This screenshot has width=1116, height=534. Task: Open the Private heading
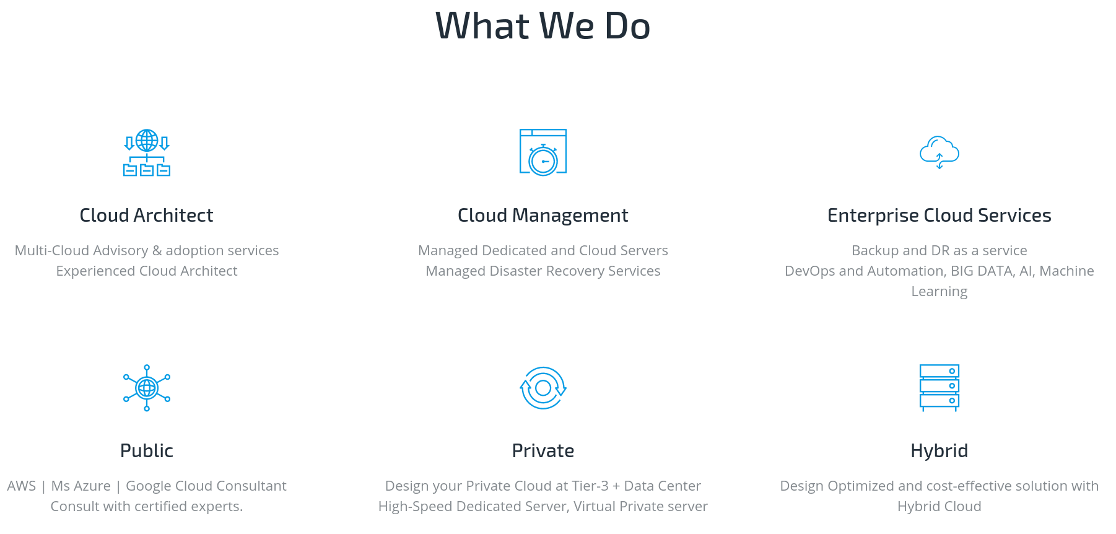543,450
